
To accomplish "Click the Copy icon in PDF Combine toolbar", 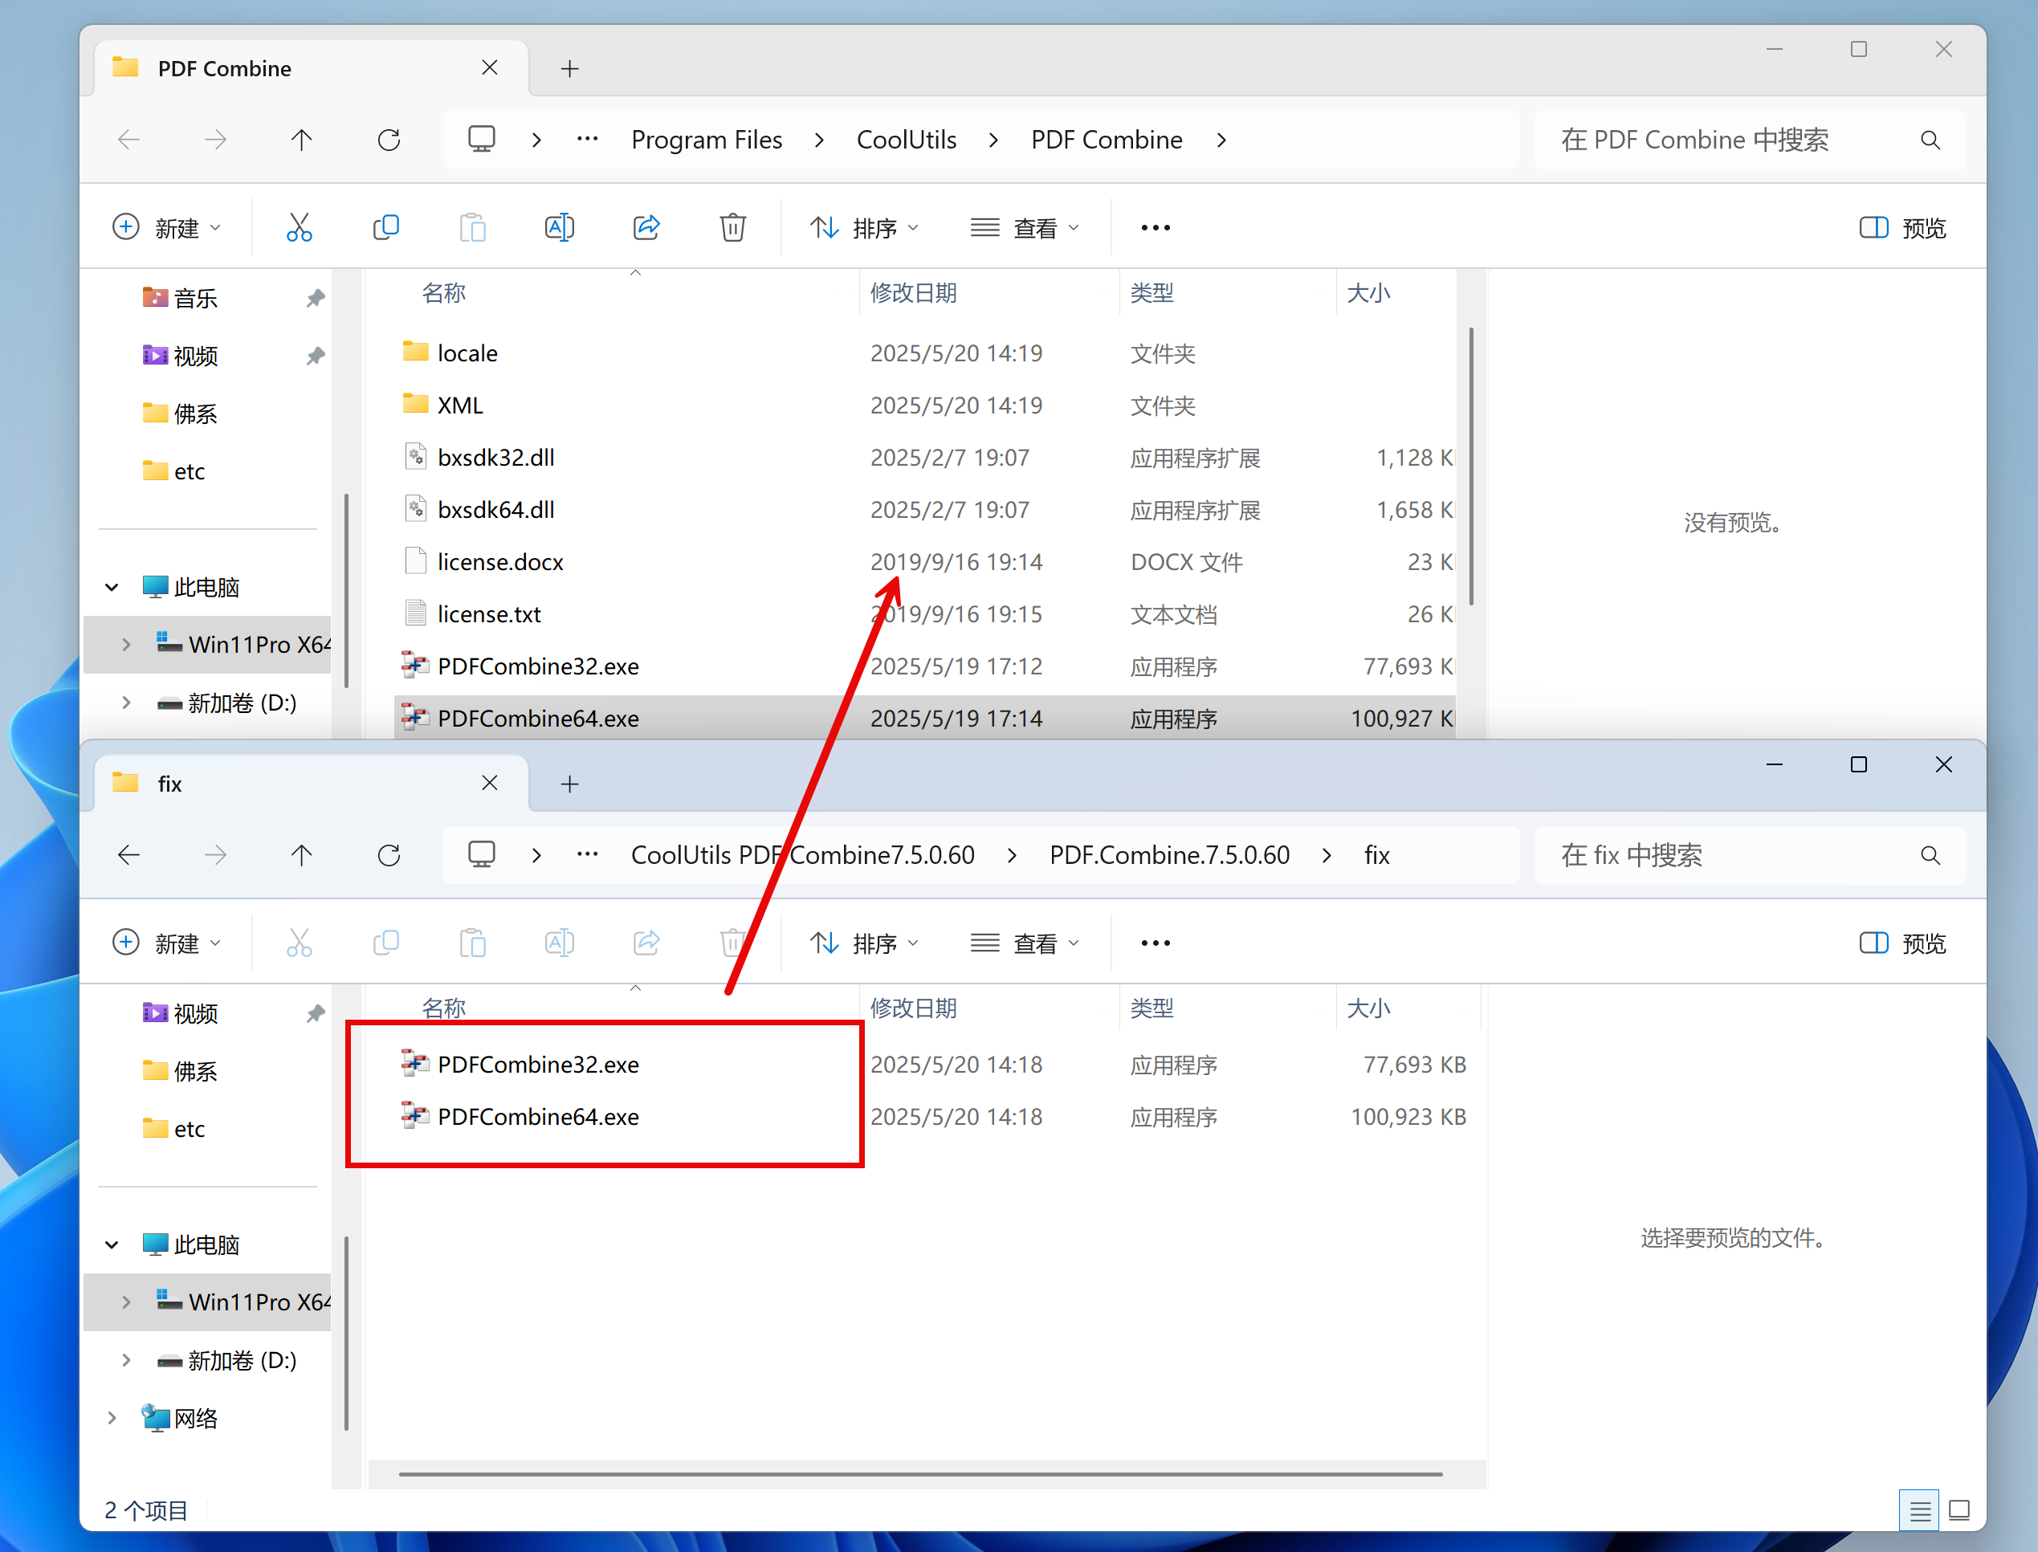I will 385,227.
